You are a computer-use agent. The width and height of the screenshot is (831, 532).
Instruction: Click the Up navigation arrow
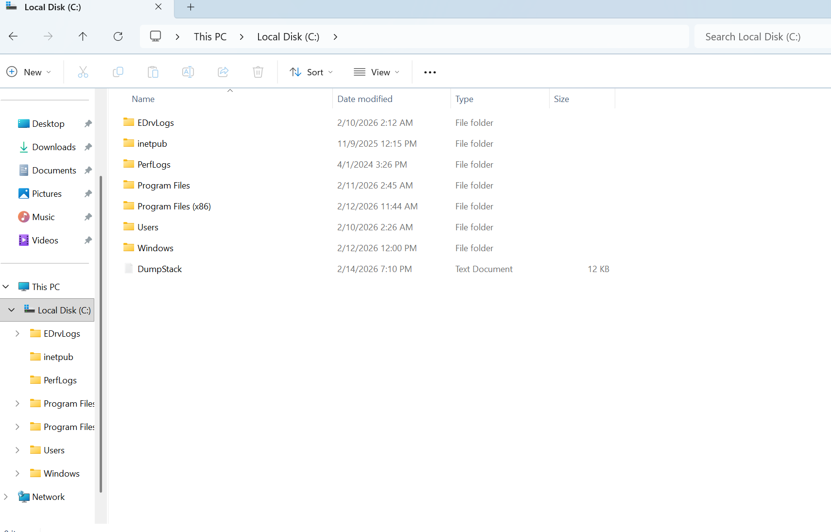click(83, 36)
